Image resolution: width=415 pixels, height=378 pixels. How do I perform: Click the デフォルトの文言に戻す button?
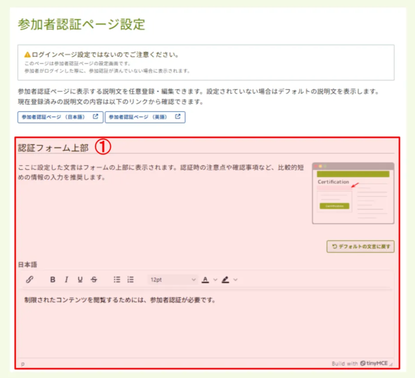point(360,247)
